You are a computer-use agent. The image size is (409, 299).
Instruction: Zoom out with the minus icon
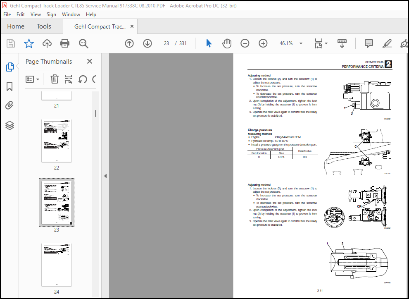(245, 43)
